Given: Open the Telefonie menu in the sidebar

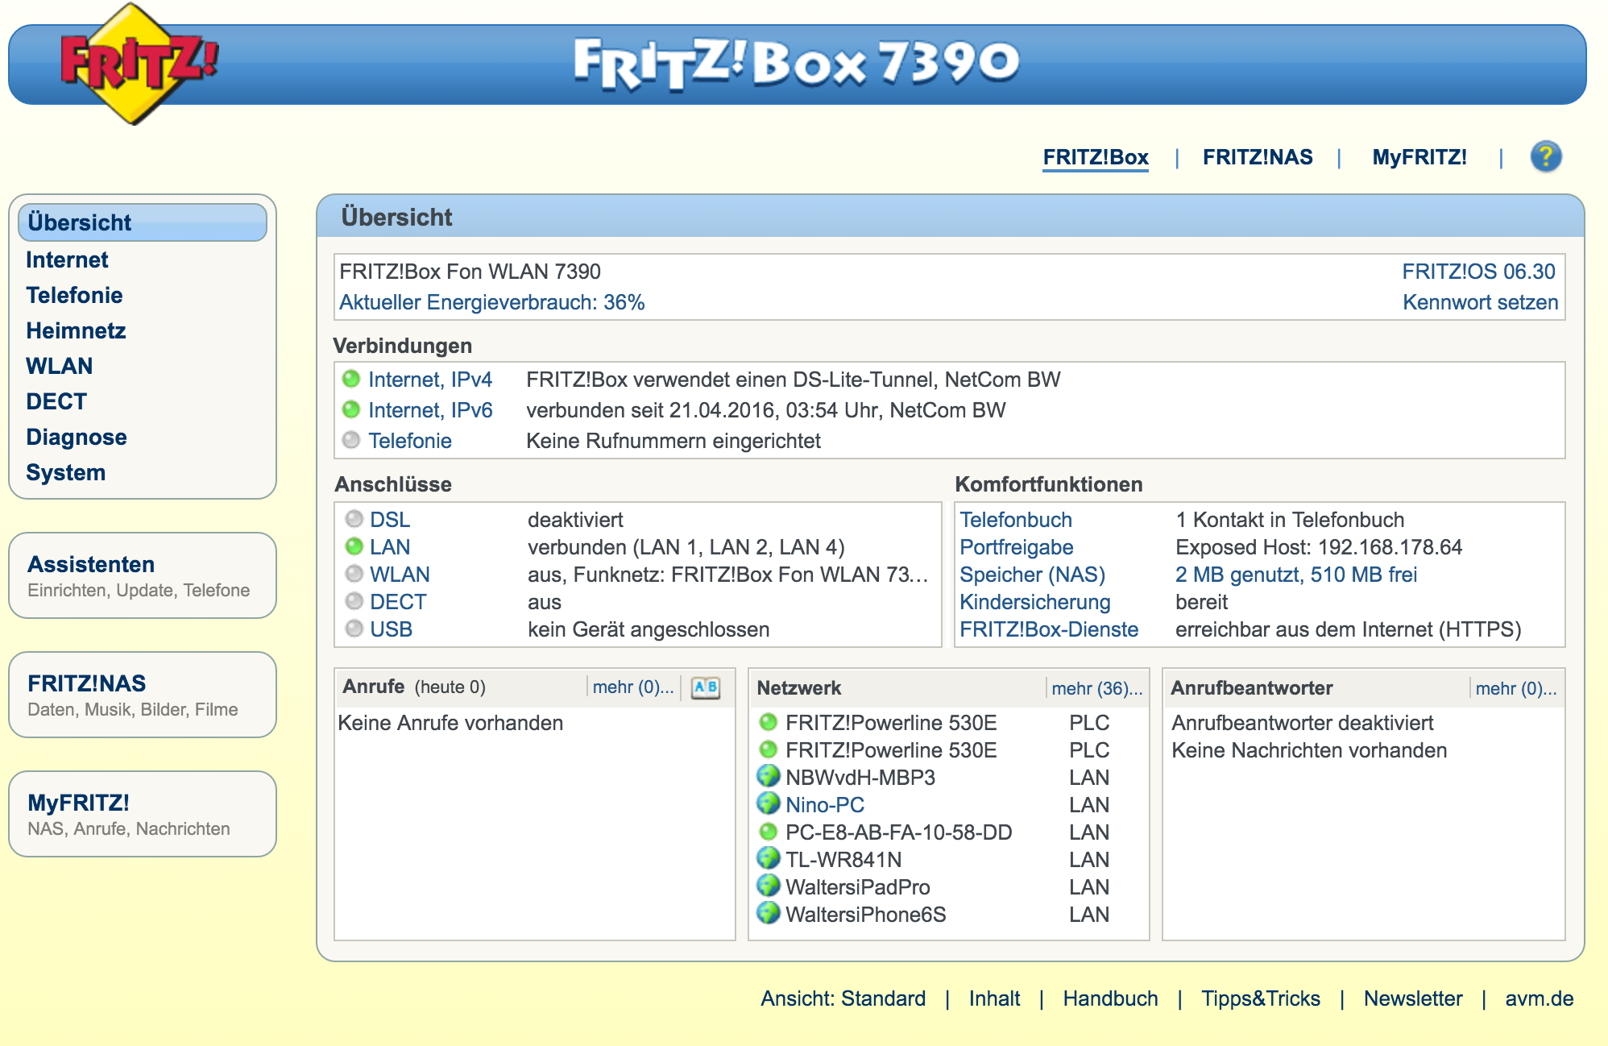Looking at the screenshot, I should tap(74, 295).
